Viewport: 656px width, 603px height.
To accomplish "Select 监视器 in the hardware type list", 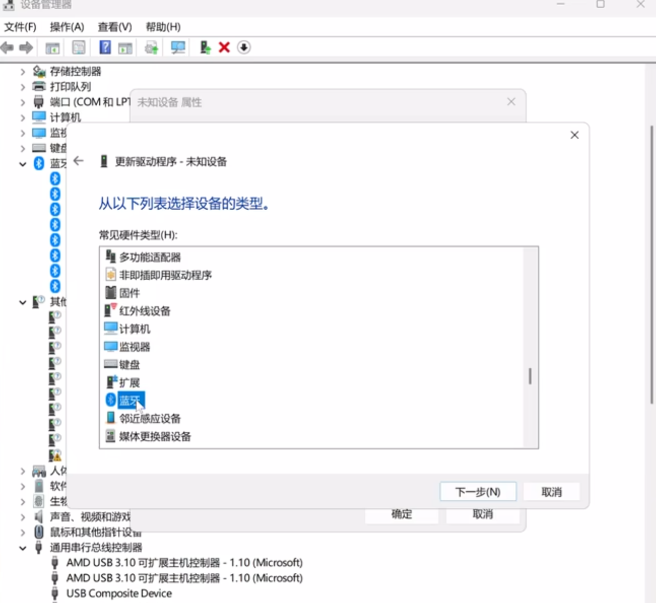I will (x=135, y=347).
